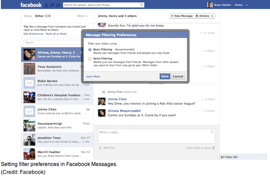Viewport: 270px width, 177px height.
Task: Open the Actions dropdown
Action: pos(205,16)
